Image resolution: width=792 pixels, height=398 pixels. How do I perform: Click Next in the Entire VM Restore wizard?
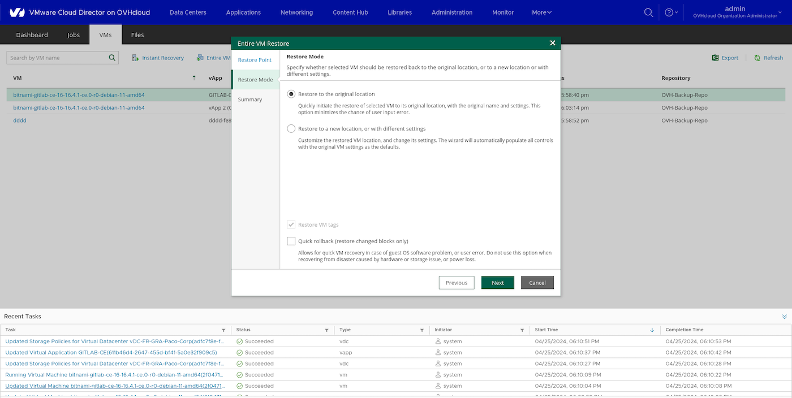pyautogui.click(x=497, y=282)
